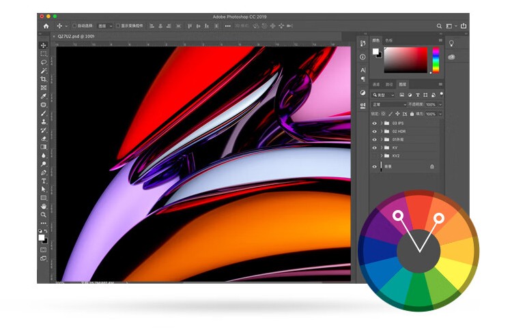The image size is (512, 328).
Task: Enable the Auto-Select checkbox
Action: click(x=74, y=26)
